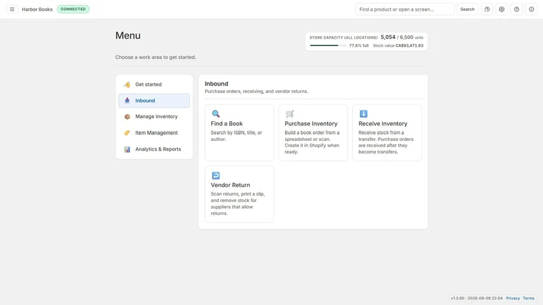Click the STORE CAPACITY (ALL LOCATIONS) label

pyautogui.click(x=343, y=37)
